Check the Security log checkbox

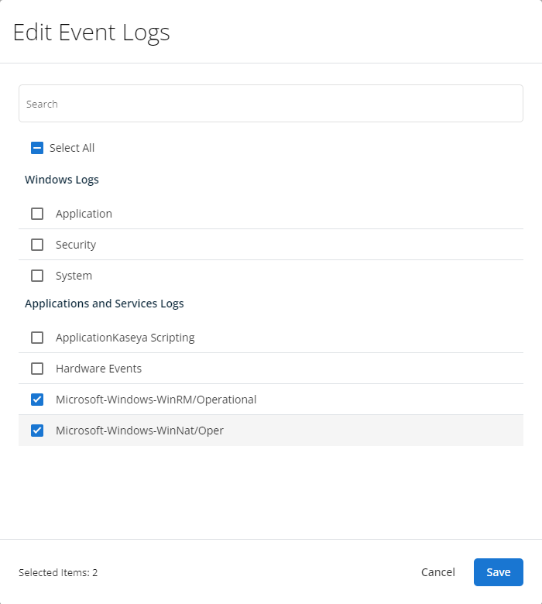click(37, 245)
